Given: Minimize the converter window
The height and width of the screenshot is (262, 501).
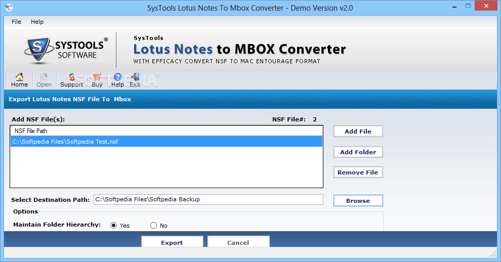Looking at the screenshot, I should point(454,7).
